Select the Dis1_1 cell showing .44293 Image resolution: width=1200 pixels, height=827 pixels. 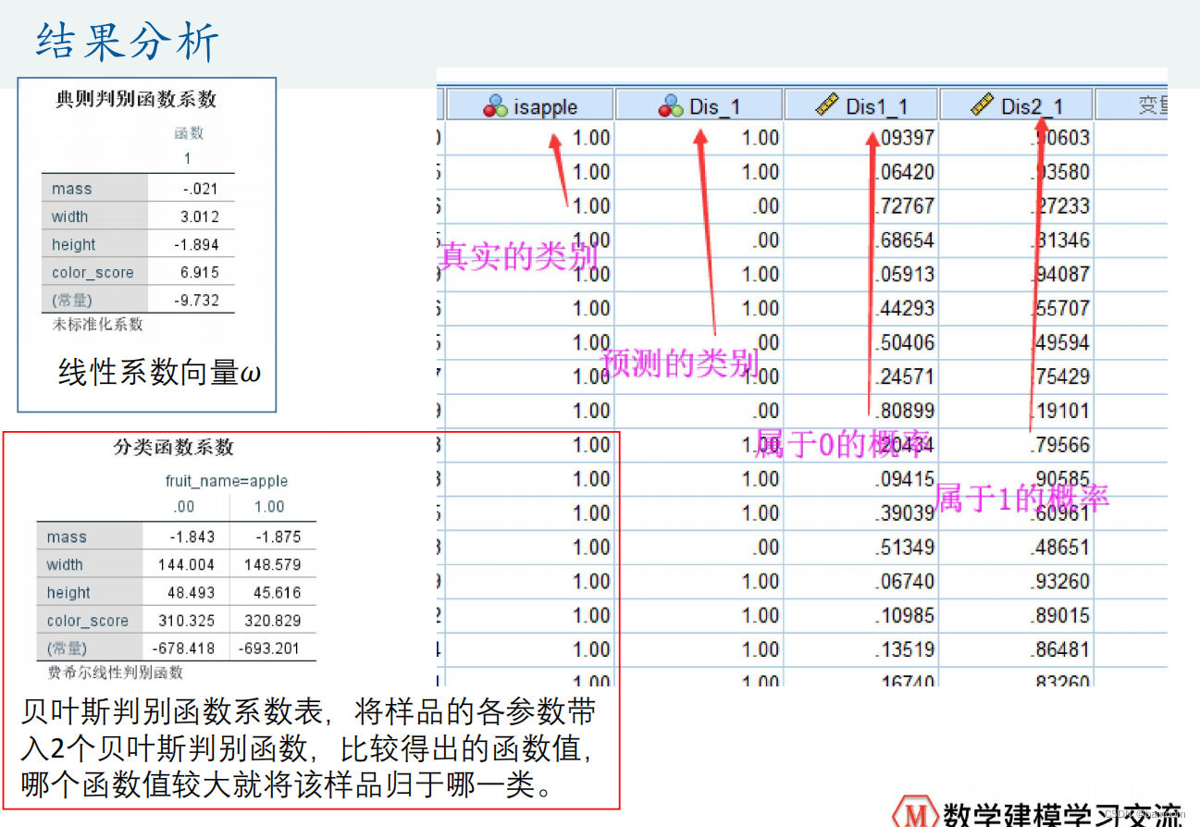click(861, 309)
